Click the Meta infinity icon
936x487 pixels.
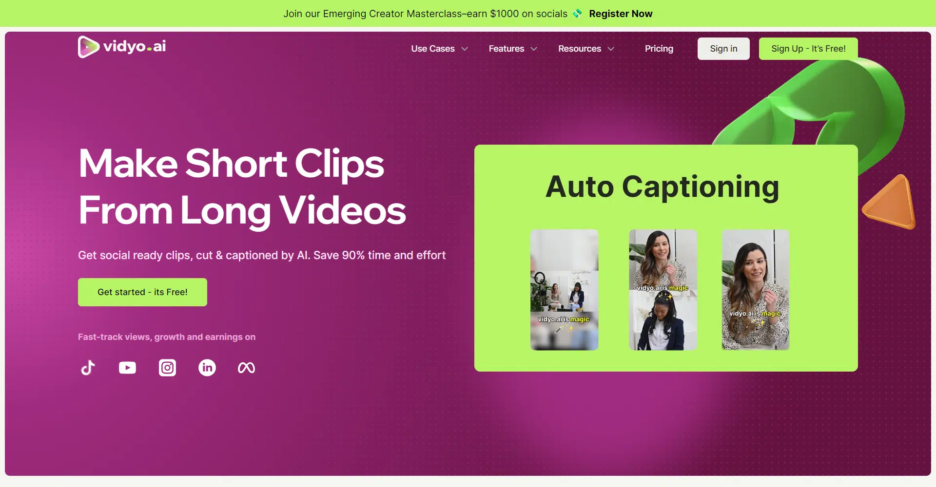pos(246,368)
